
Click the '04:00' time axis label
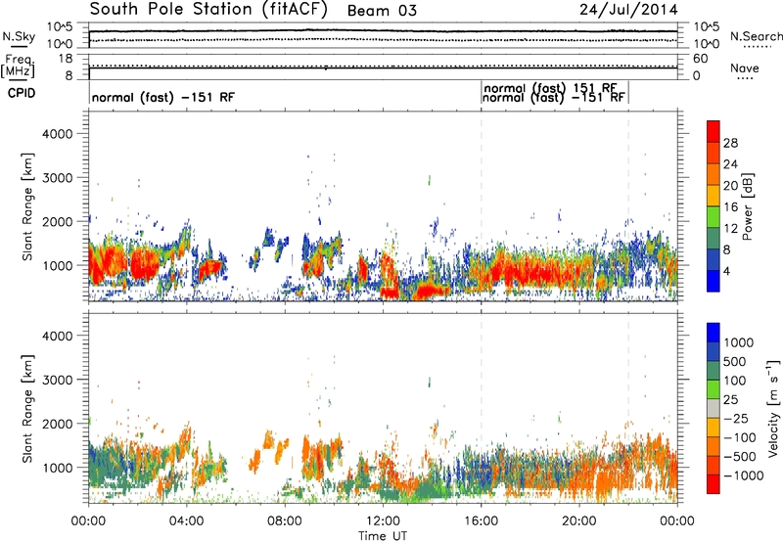186,521
